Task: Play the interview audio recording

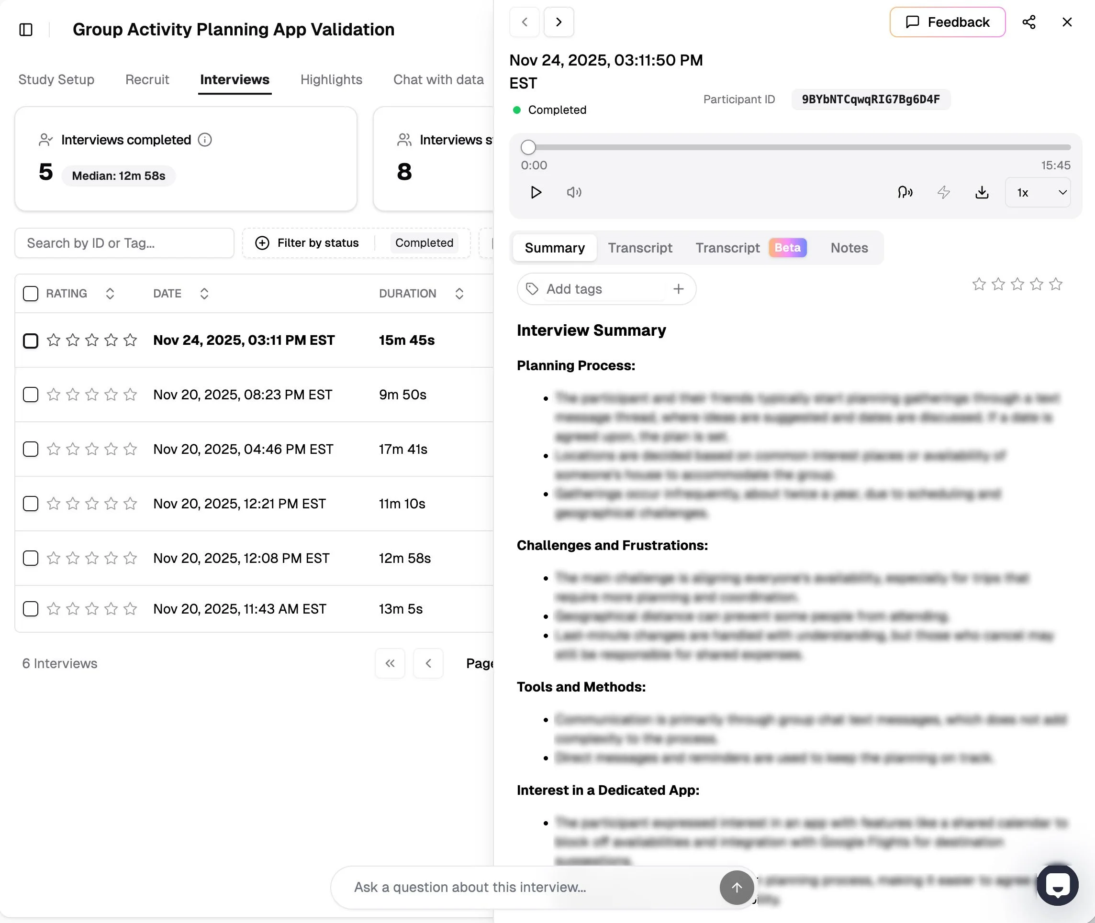Action: 536,193
